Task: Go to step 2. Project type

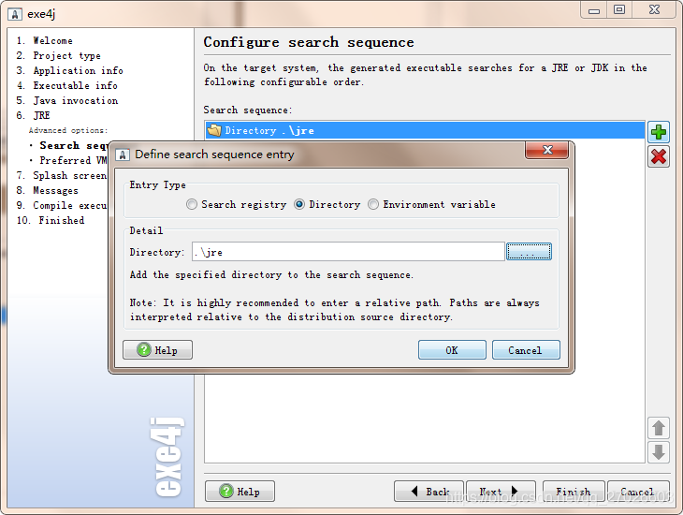Action: point(58,56)
